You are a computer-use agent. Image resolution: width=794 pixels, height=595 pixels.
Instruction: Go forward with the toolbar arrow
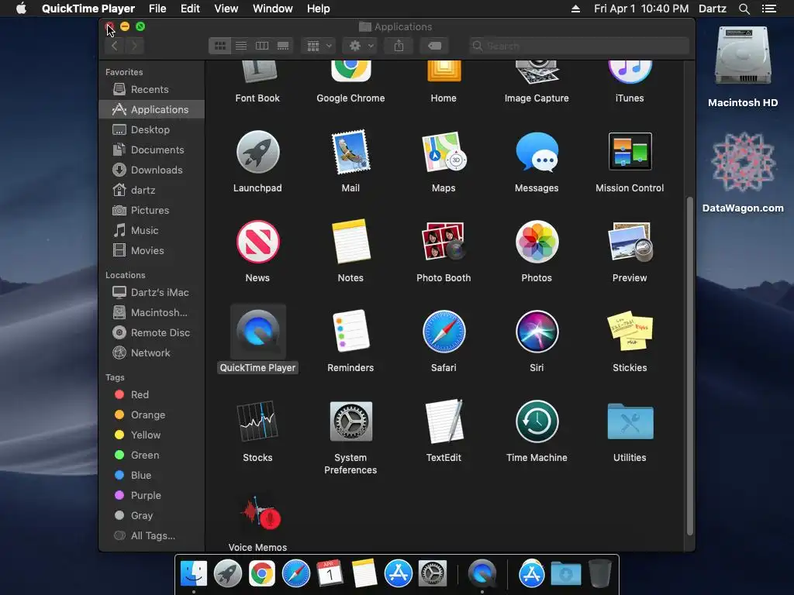(x=135, y=46)
